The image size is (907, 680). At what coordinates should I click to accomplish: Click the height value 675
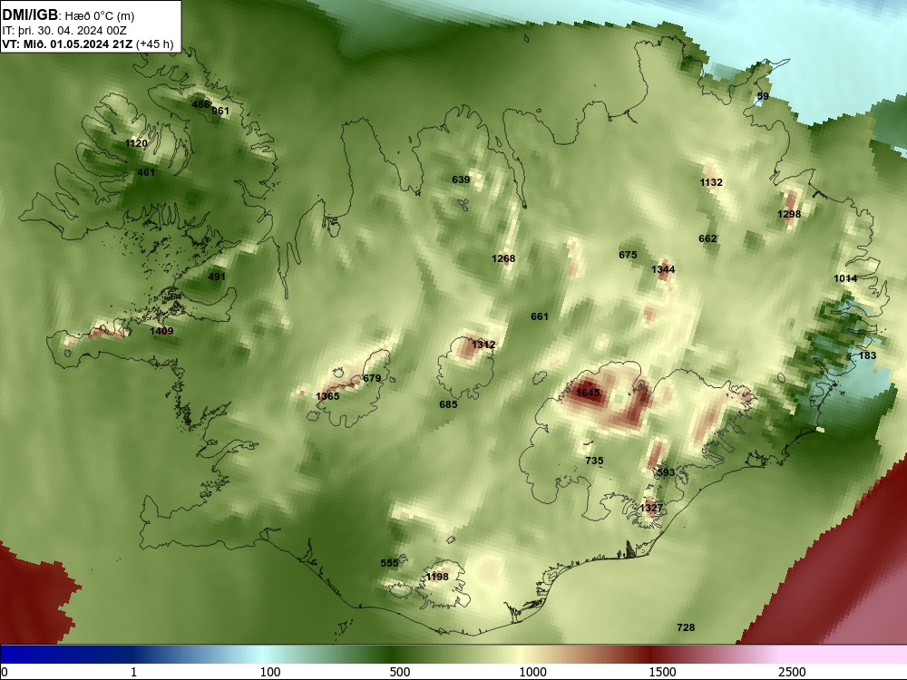[628, 255]
